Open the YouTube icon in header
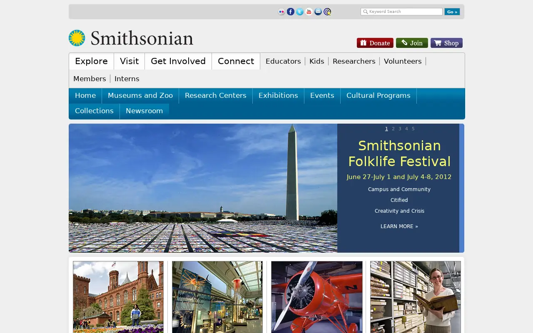 309,12
